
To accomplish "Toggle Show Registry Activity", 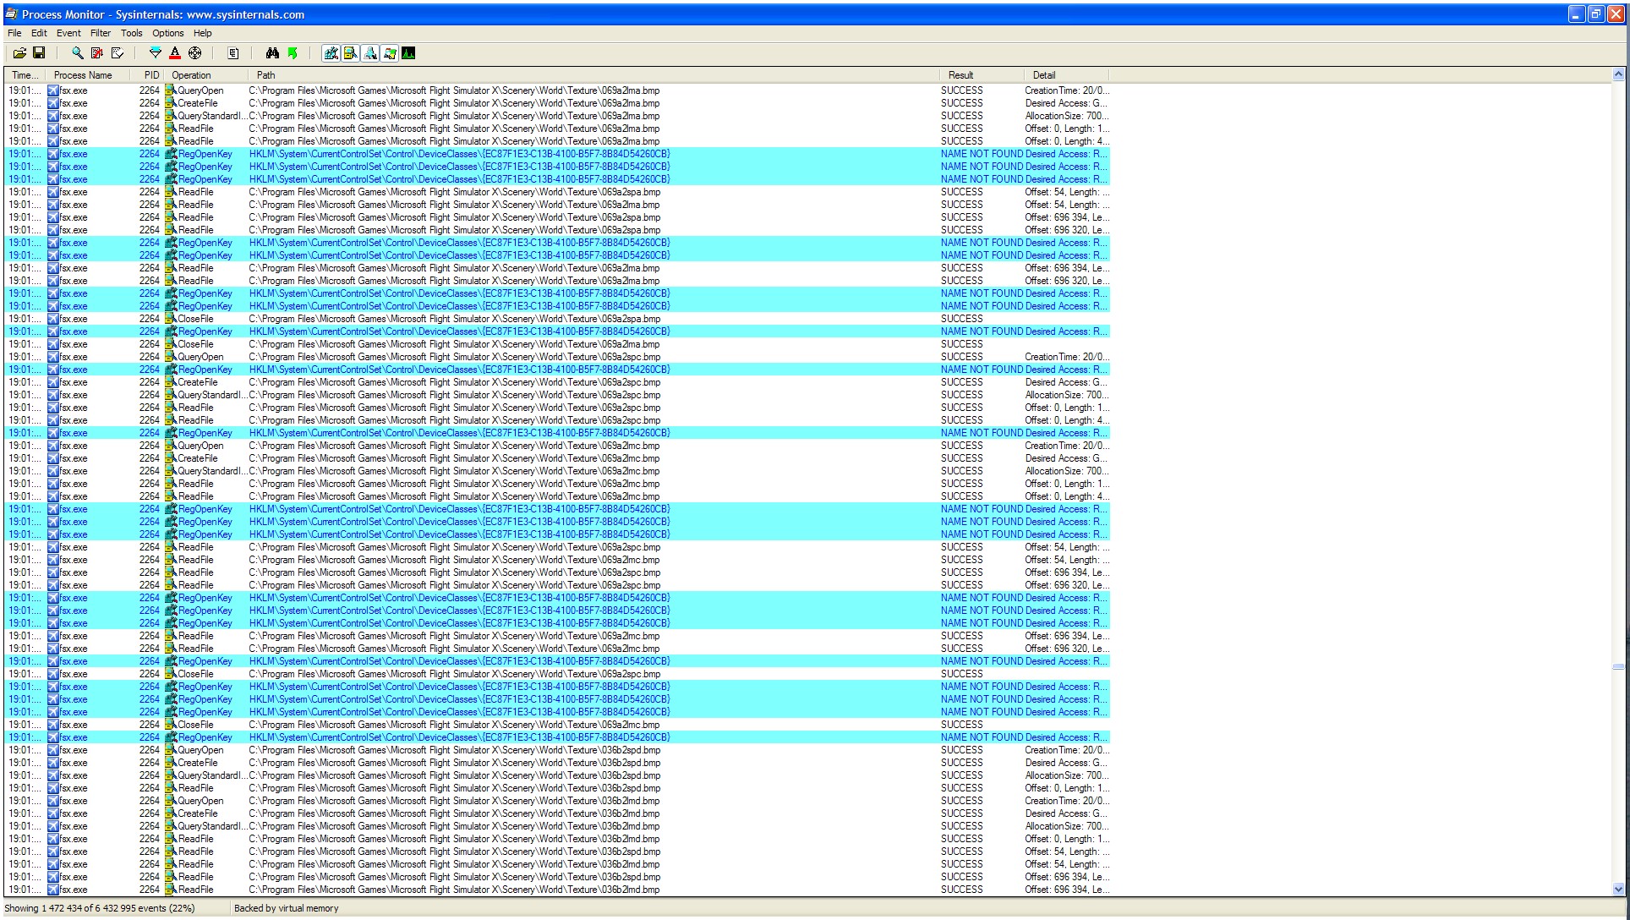I will pyautogui.click(x=331, y=53).
